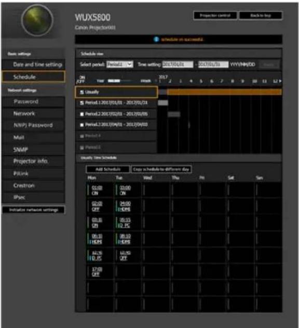The image size is (299, 328).
Task: Click Copy schedule to different day
Action: (161, 169)
